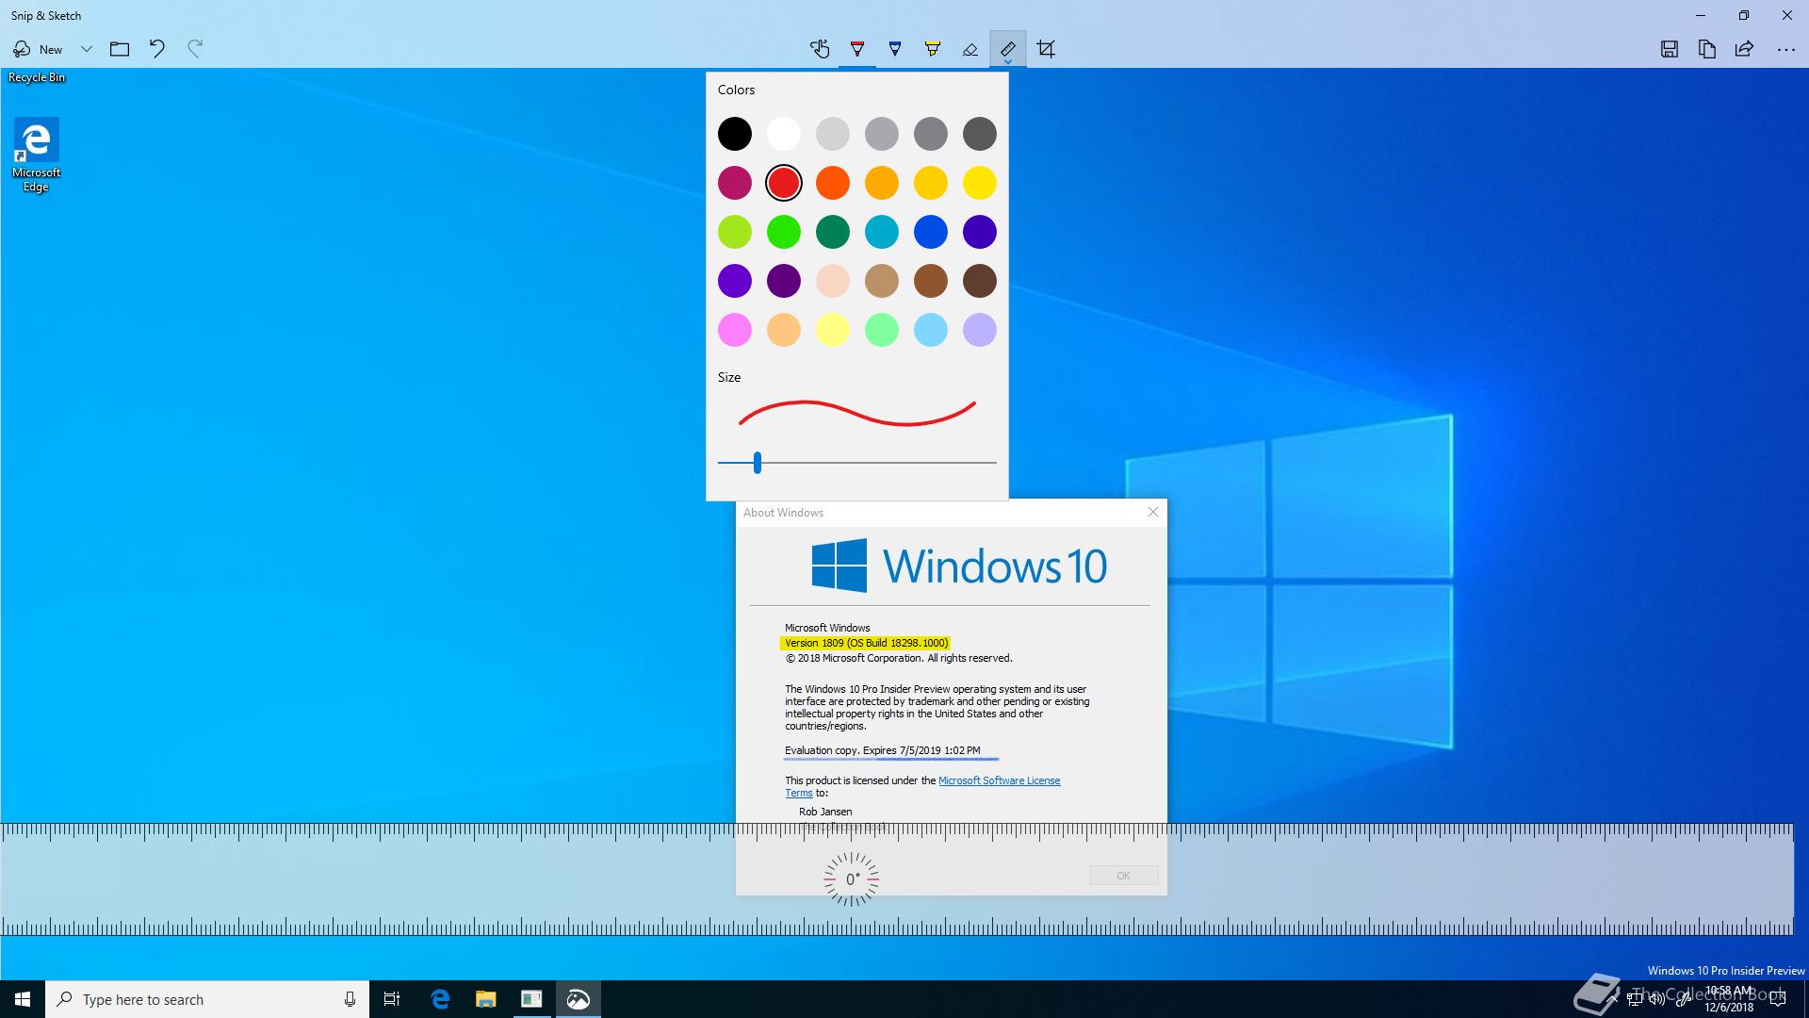Close the About Windows dialog in snip
The width and height of the screenshot is (1809, 1018).
click(1153, 512)
